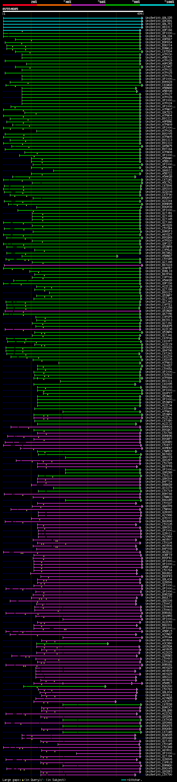Click hit label UniRef100_Q6ATP8
The image size is (177, 782).
pos(159,506)
